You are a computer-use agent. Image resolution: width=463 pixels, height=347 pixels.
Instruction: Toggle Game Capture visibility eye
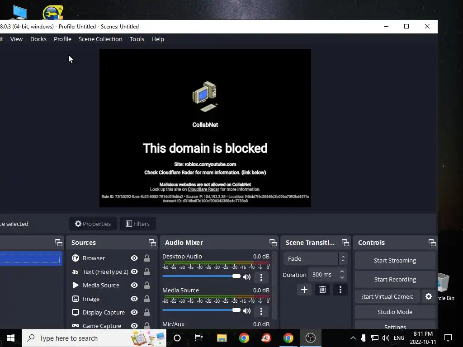(x=134, y=326)
